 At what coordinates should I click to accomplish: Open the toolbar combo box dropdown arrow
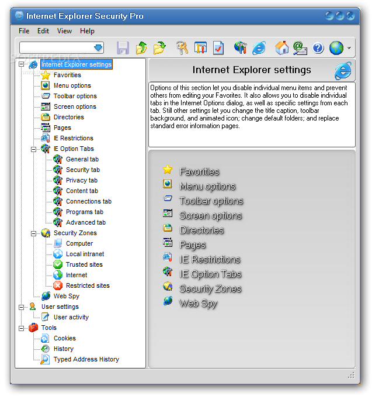(98, 48)
